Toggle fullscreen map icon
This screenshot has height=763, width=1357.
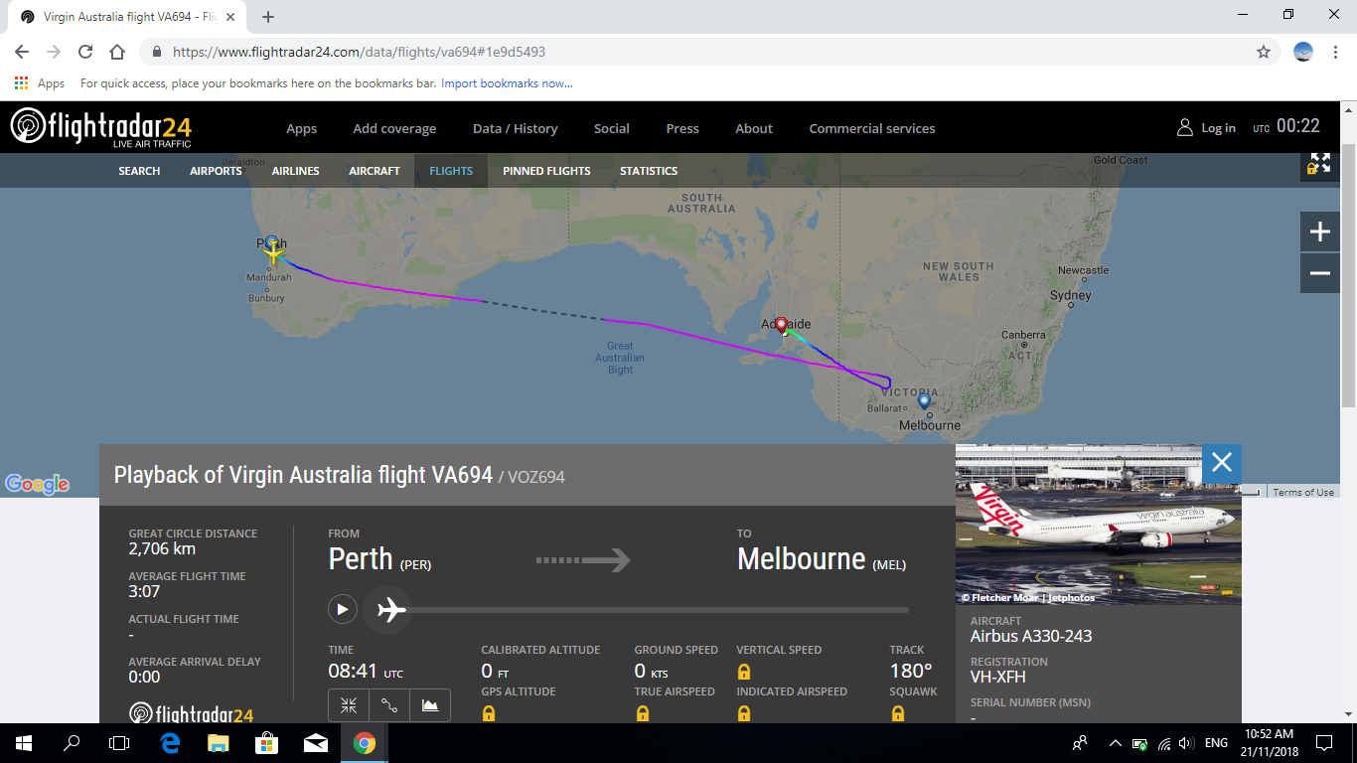click(1320, 163)
